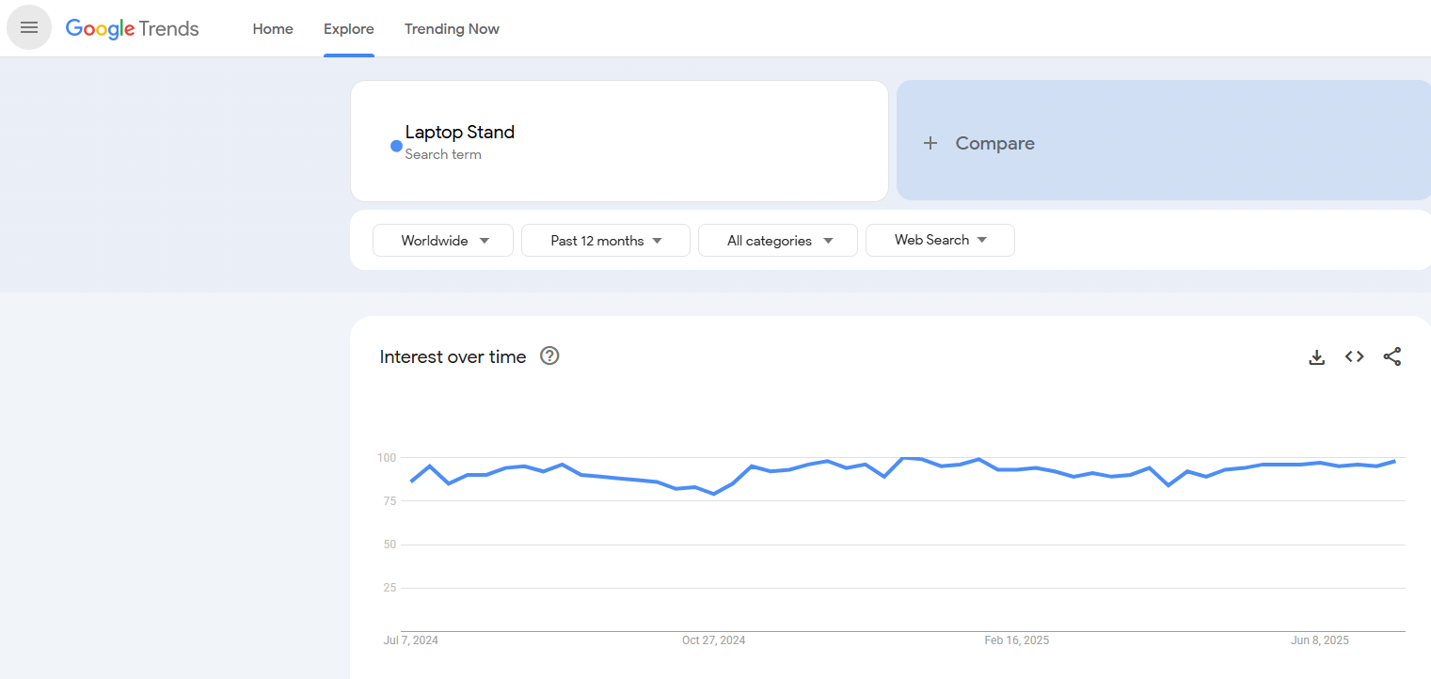Edit the Laptop Stand search term
The width and height of the screenshot is (1431, 679).
coord(460,132)
